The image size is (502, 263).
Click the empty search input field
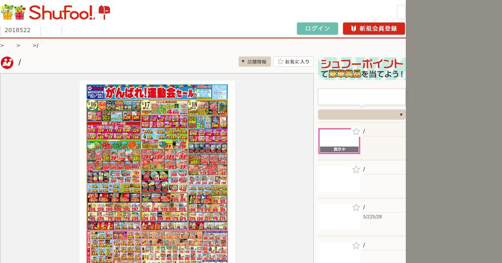tap(362, 97)
